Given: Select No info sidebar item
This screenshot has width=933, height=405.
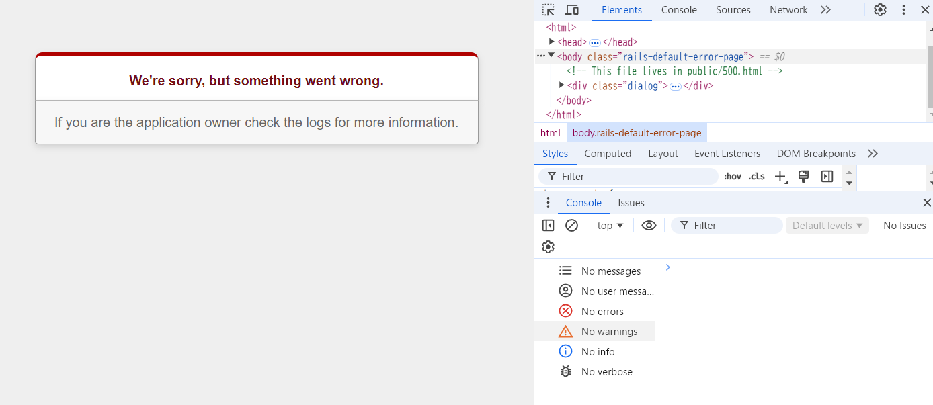Looking at the screenshot, I should coord(595,352).
